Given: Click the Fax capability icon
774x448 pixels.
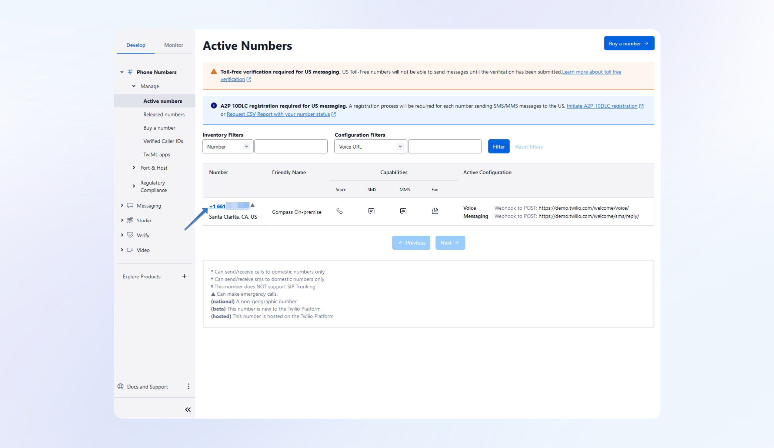Looking at the screenshot, I should 435,211.
